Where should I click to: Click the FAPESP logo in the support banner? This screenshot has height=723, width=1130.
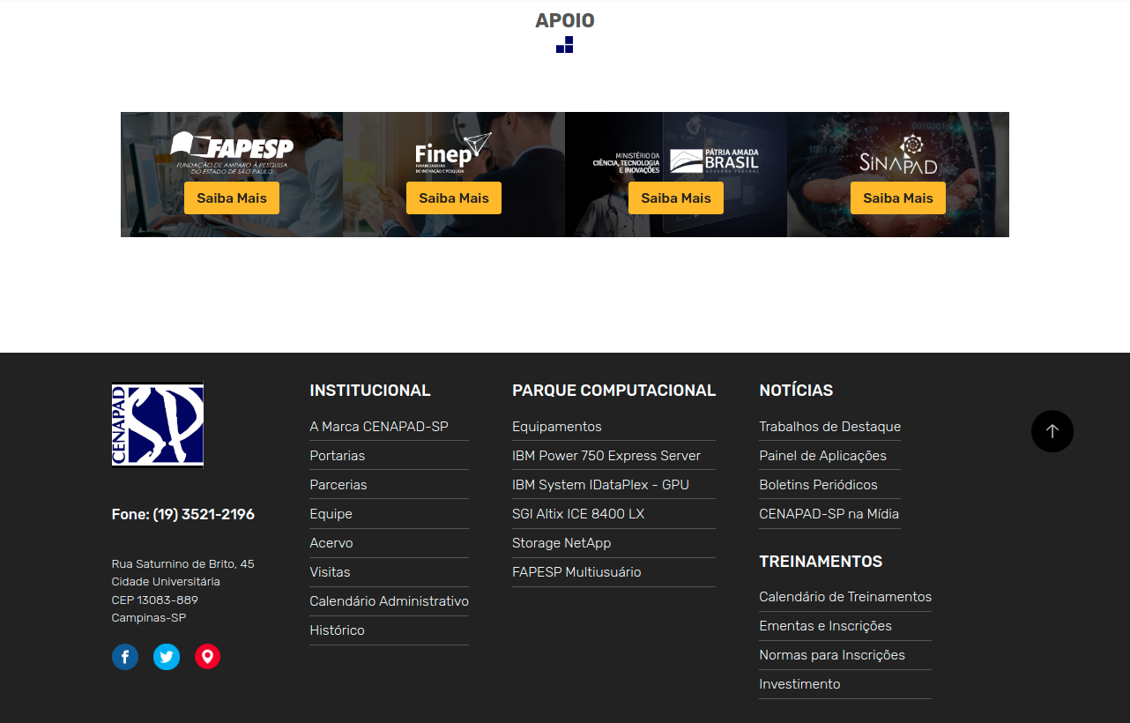[232, 153]
